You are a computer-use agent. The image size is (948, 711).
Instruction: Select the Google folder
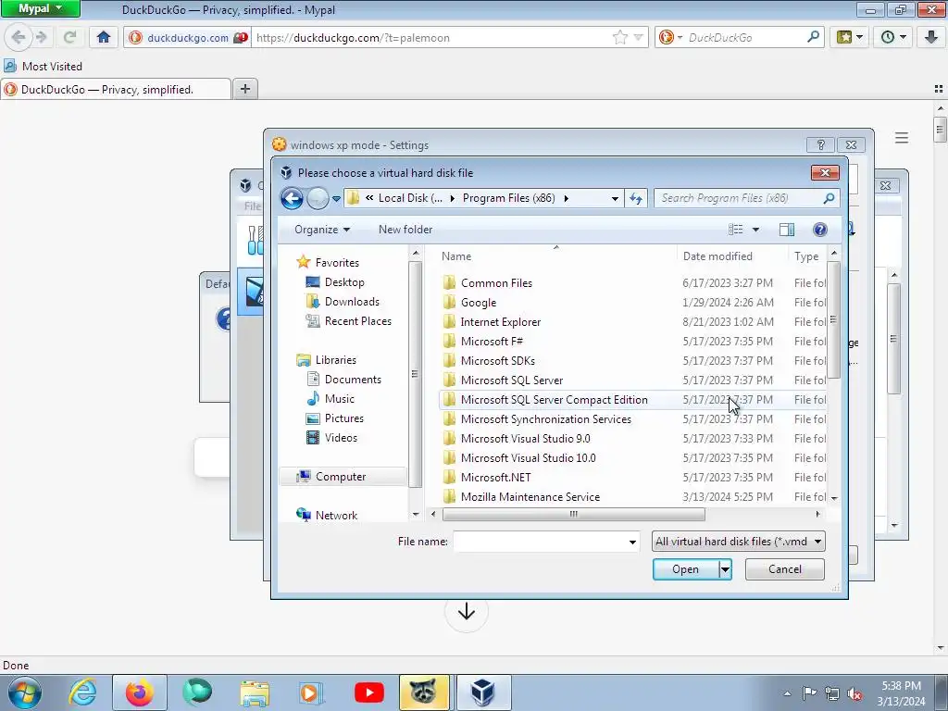(x=479, y=303)
